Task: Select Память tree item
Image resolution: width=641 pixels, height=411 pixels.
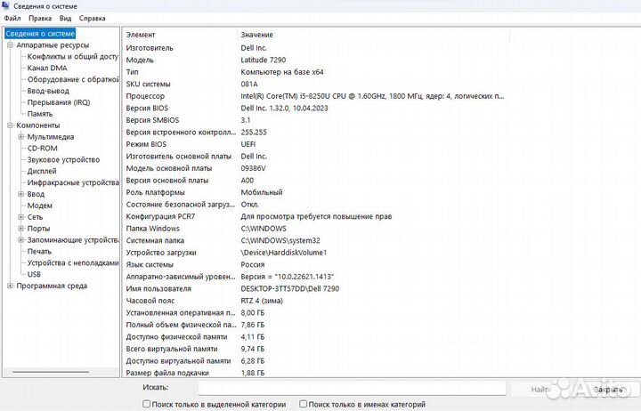Action: pyautogui.click(x=40, y=114)
